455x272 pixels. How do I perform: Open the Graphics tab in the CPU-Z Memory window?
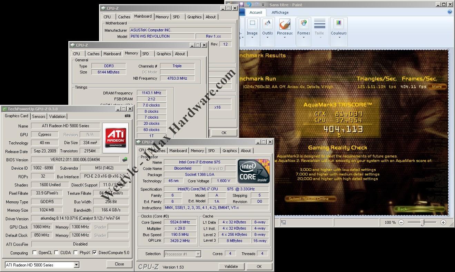[x=164, y=54]
